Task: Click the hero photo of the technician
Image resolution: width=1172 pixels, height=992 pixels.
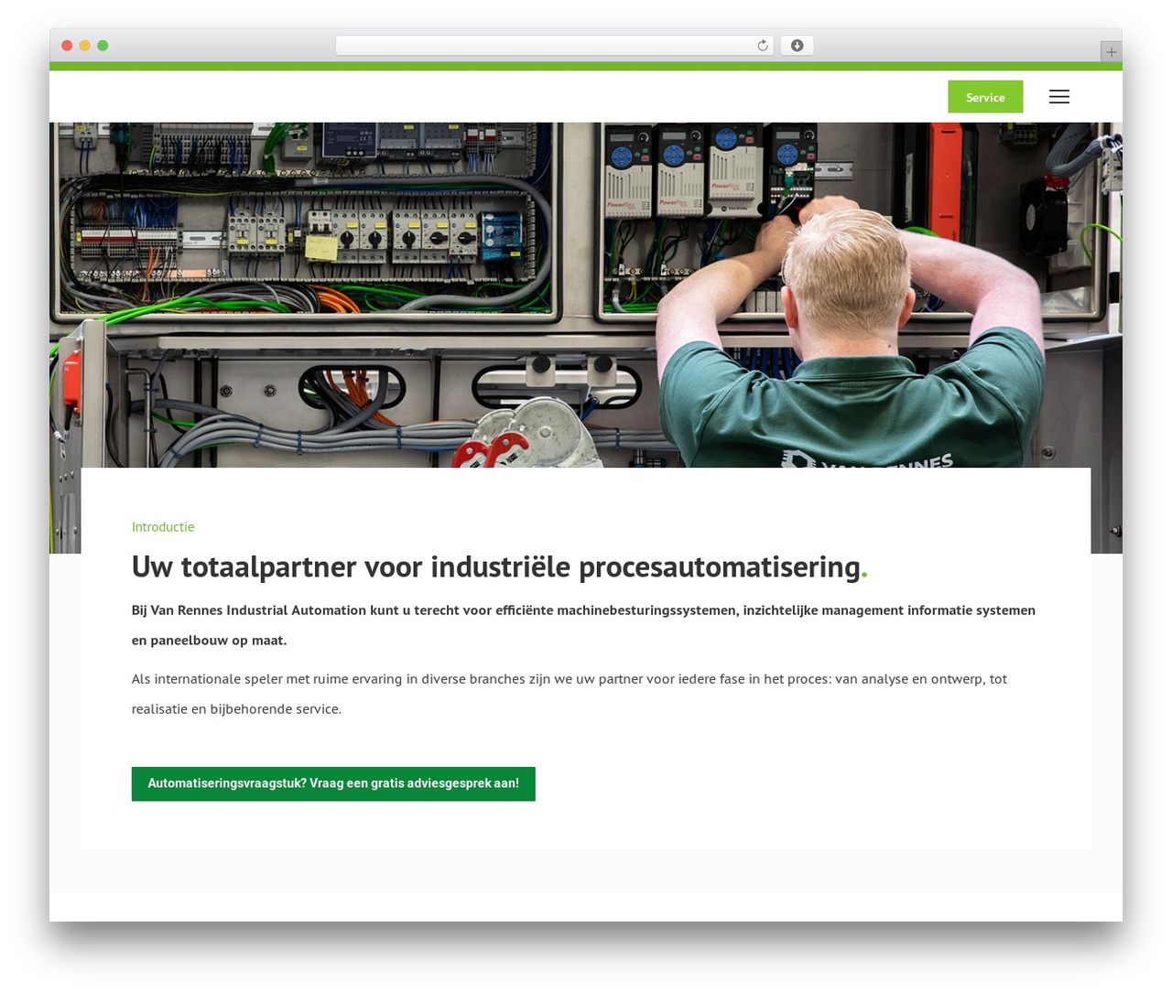Action: click(586, 295)
